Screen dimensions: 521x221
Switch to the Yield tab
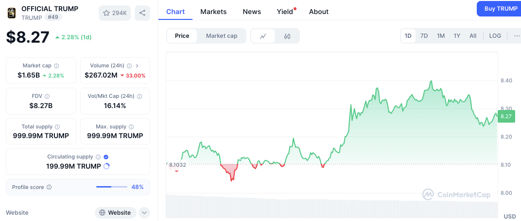pyautogui.click(x=285, y=12)
